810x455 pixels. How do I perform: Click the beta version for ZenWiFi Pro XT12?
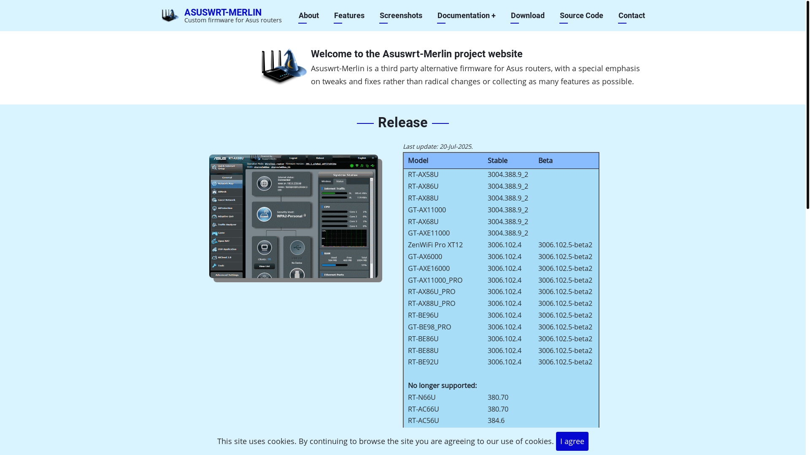(565, 245)
